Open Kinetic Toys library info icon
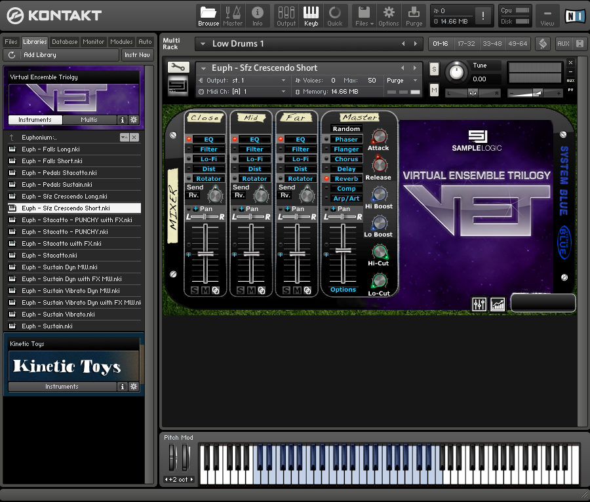 coord(122,387)
